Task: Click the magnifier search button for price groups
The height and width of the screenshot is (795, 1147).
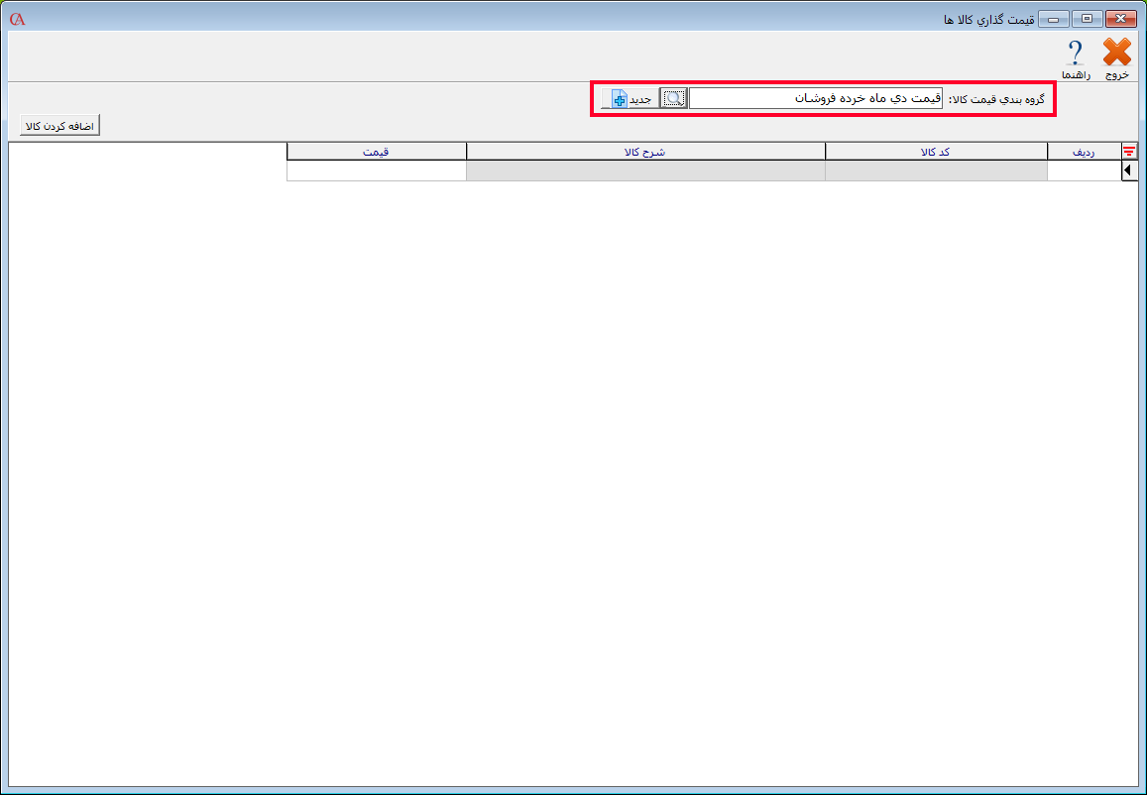Action: pos(673,98)
